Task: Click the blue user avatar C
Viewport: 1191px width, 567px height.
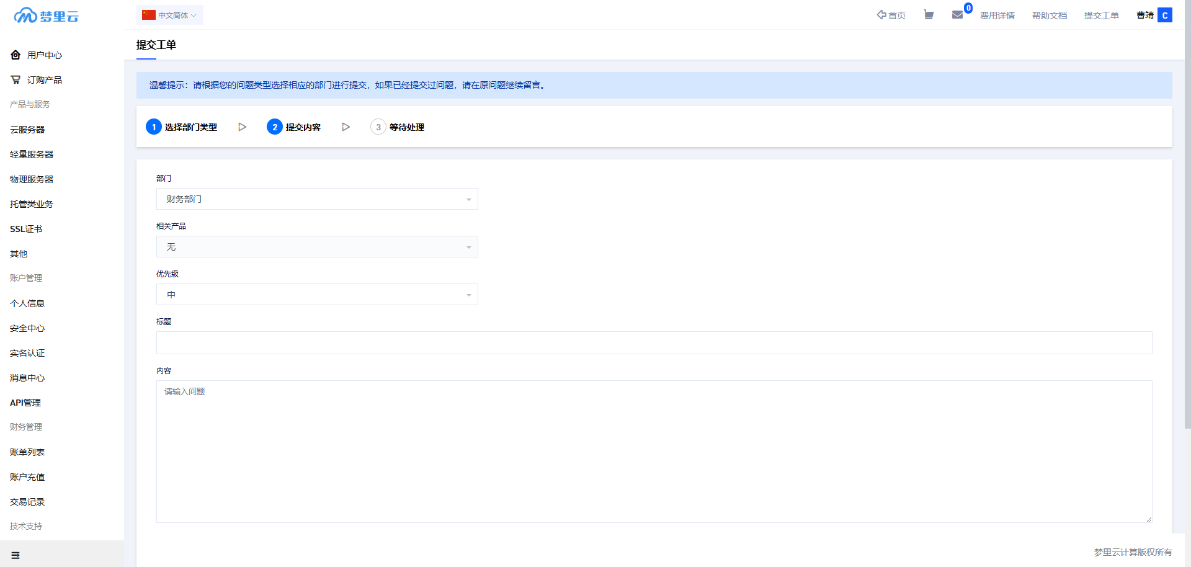Action: pos(1165,16)
